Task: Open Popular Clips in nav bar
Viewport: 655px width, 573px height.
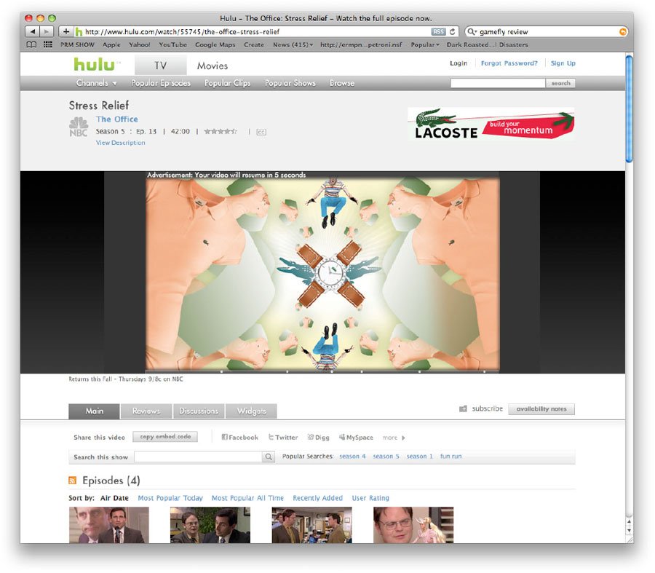Action: click(x=227, y=83)
